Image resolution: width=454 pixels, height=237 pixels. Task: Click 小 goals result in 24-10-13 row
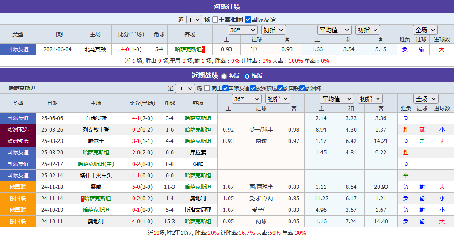click(442, 210)
